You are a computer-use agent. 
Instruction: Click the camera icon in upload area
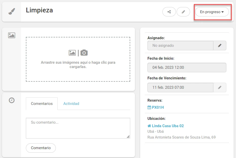coord(84,53)
